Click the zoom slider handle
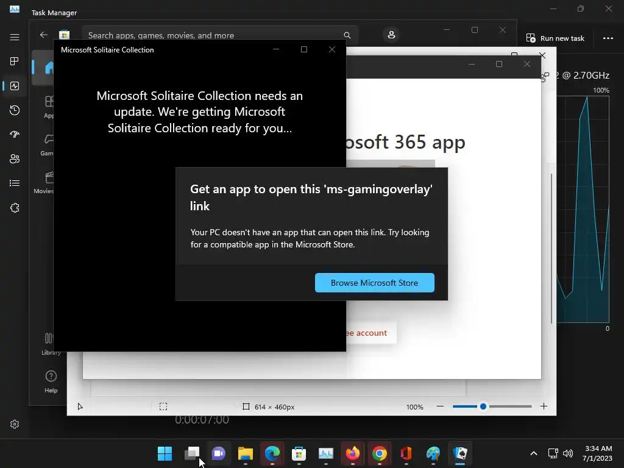Viewport: 624px width, 468px height. click(x=483, y=406)
